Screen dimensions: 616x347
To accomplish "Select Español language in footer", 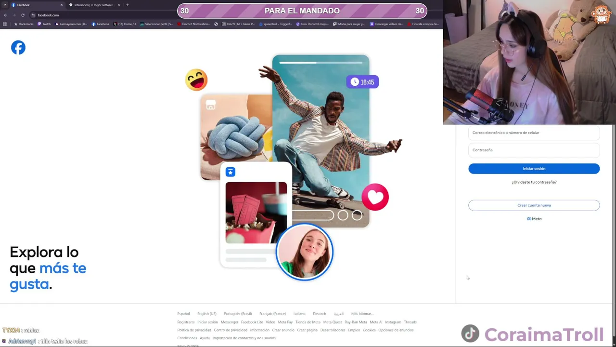I will pyautogui.click(x=183, y=314).
